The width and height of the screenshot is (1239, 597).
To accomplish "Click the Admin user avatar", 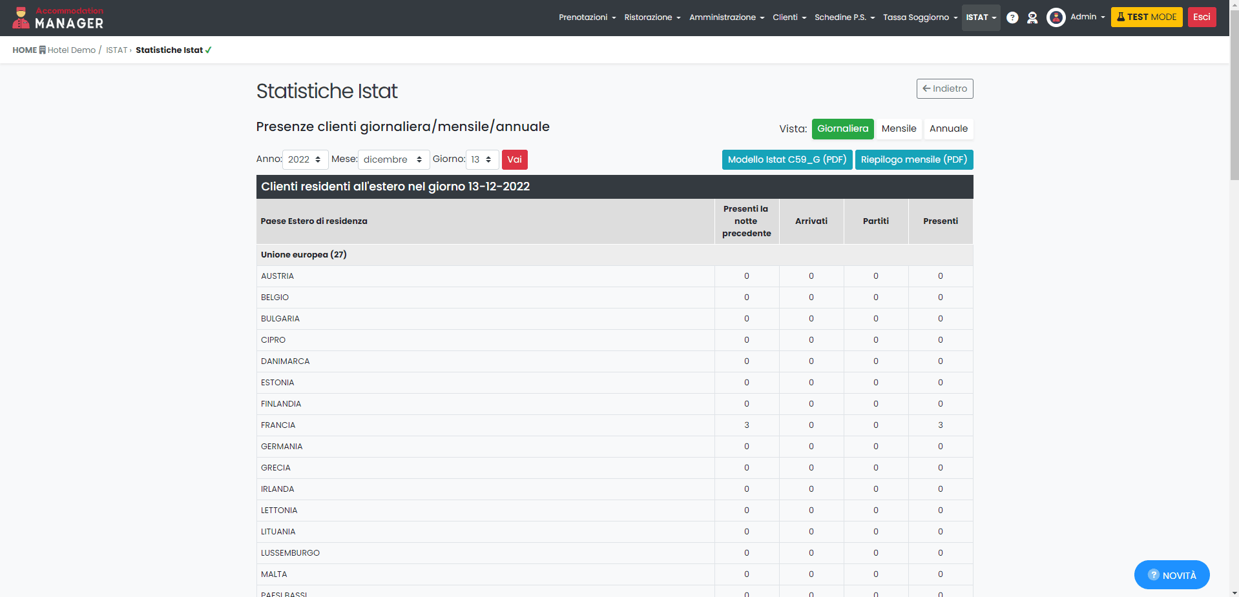I will (1056, 17).
